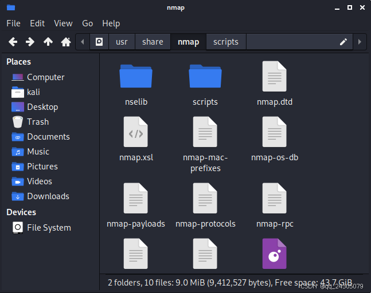The height and width of the screenshot is (293, 371).
Task: Click the root disk path button
Action: coord(99,42)
